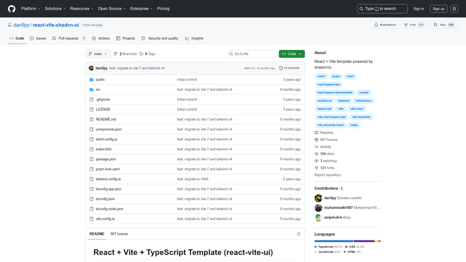
Task: View the 2 Branches link
Action: click(x=125, y=54)
